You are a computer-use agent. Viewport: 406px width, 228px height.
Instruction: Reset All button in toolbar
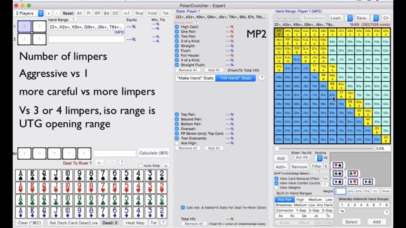tap(79, 13)
